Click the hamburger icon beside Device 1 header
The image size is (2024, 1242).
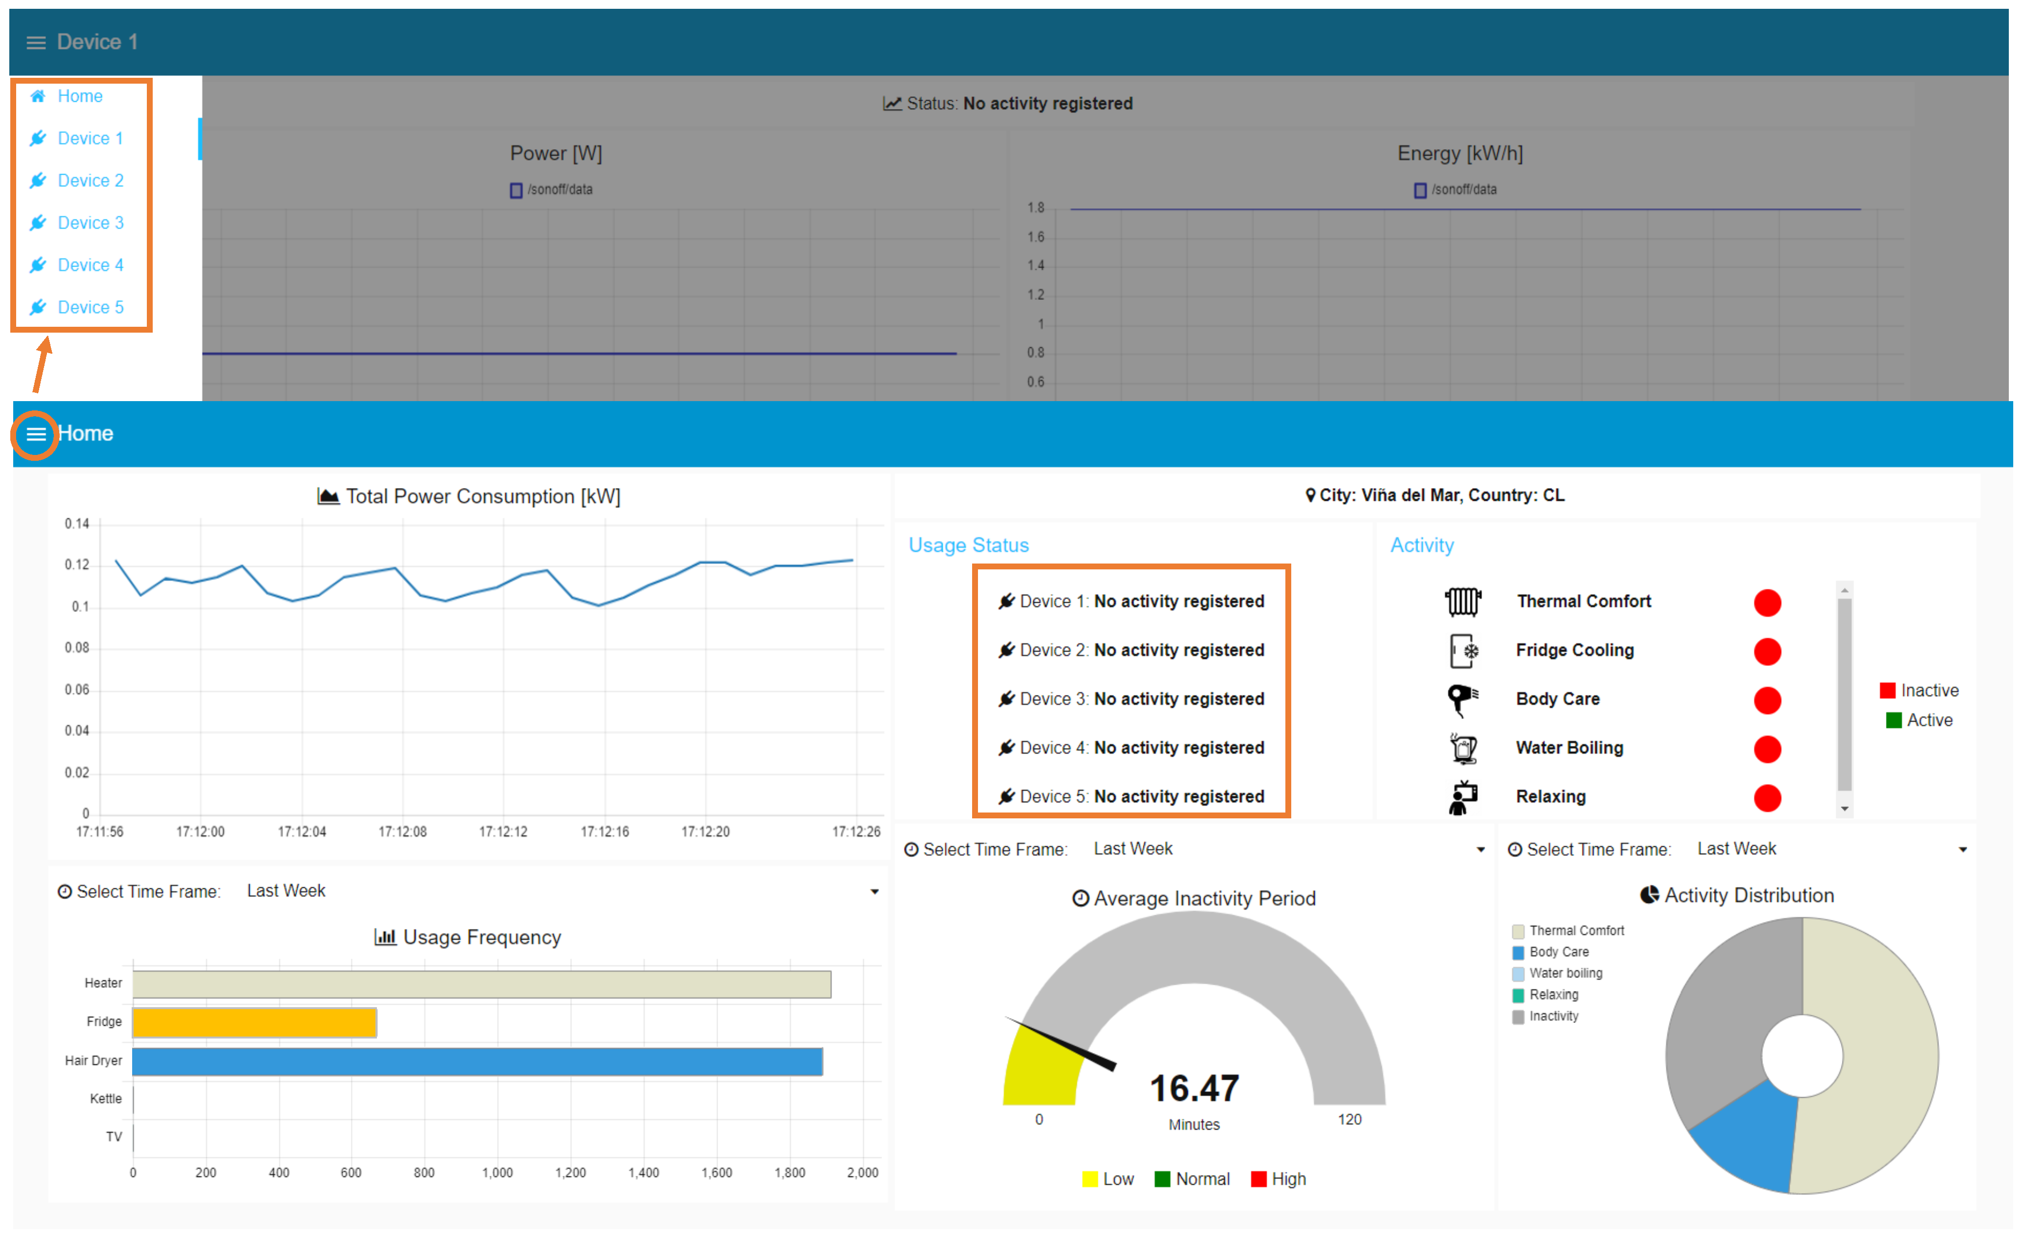35,42
